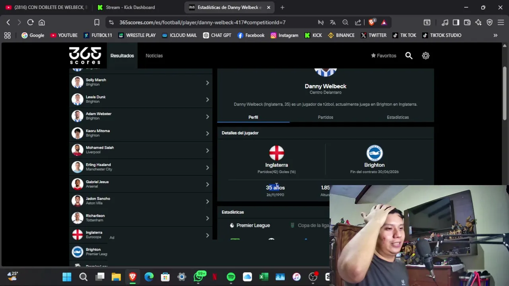Open the Brave music playlist icon
The image size is (509, 286).
click(x=445, y=22)
